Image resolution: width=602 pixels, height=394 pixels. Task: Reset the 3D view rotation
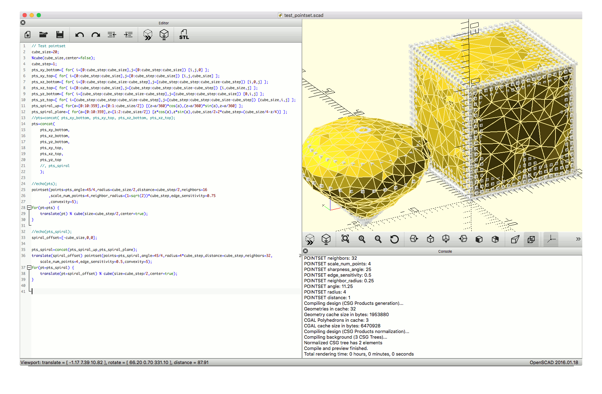click(x=394, y=239)
